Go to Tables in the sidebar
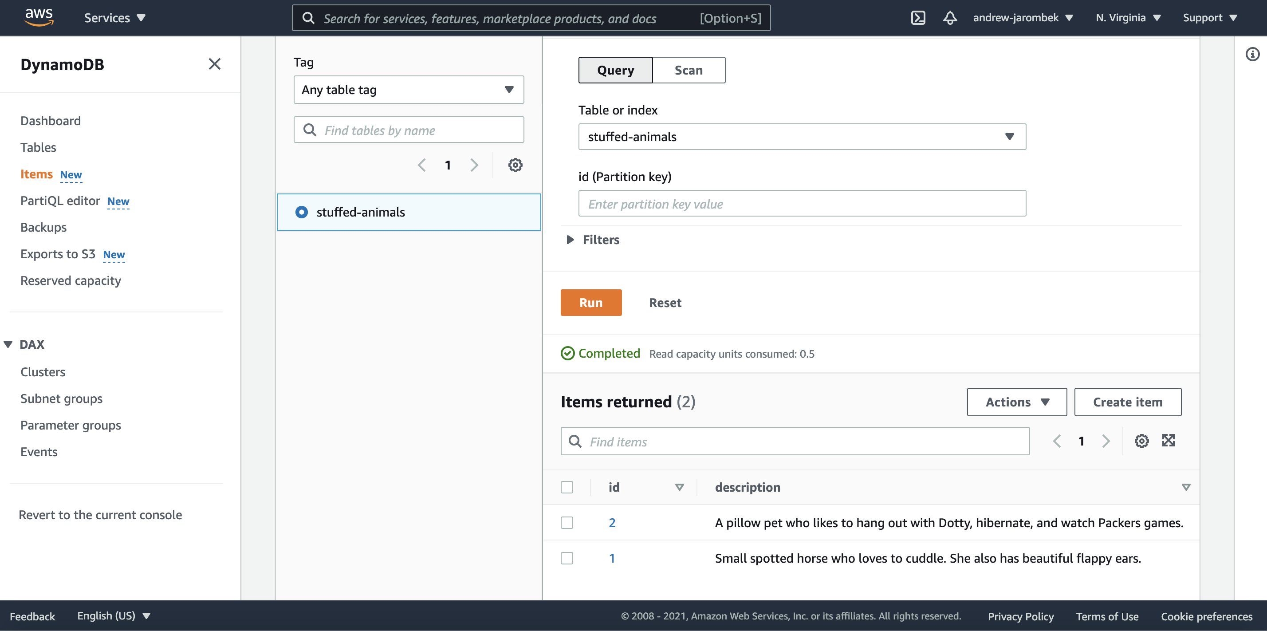The width and height of the screenshot is (1267, 631). click(38, 147)
